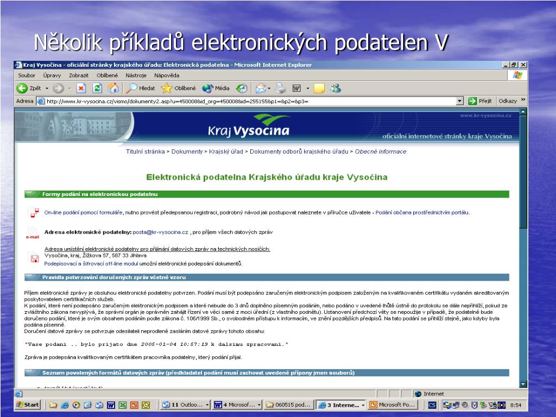556x417 pixels.
Task: Open the Zobrazit menu
Action: pyautogui.click(x=79, y=75)
